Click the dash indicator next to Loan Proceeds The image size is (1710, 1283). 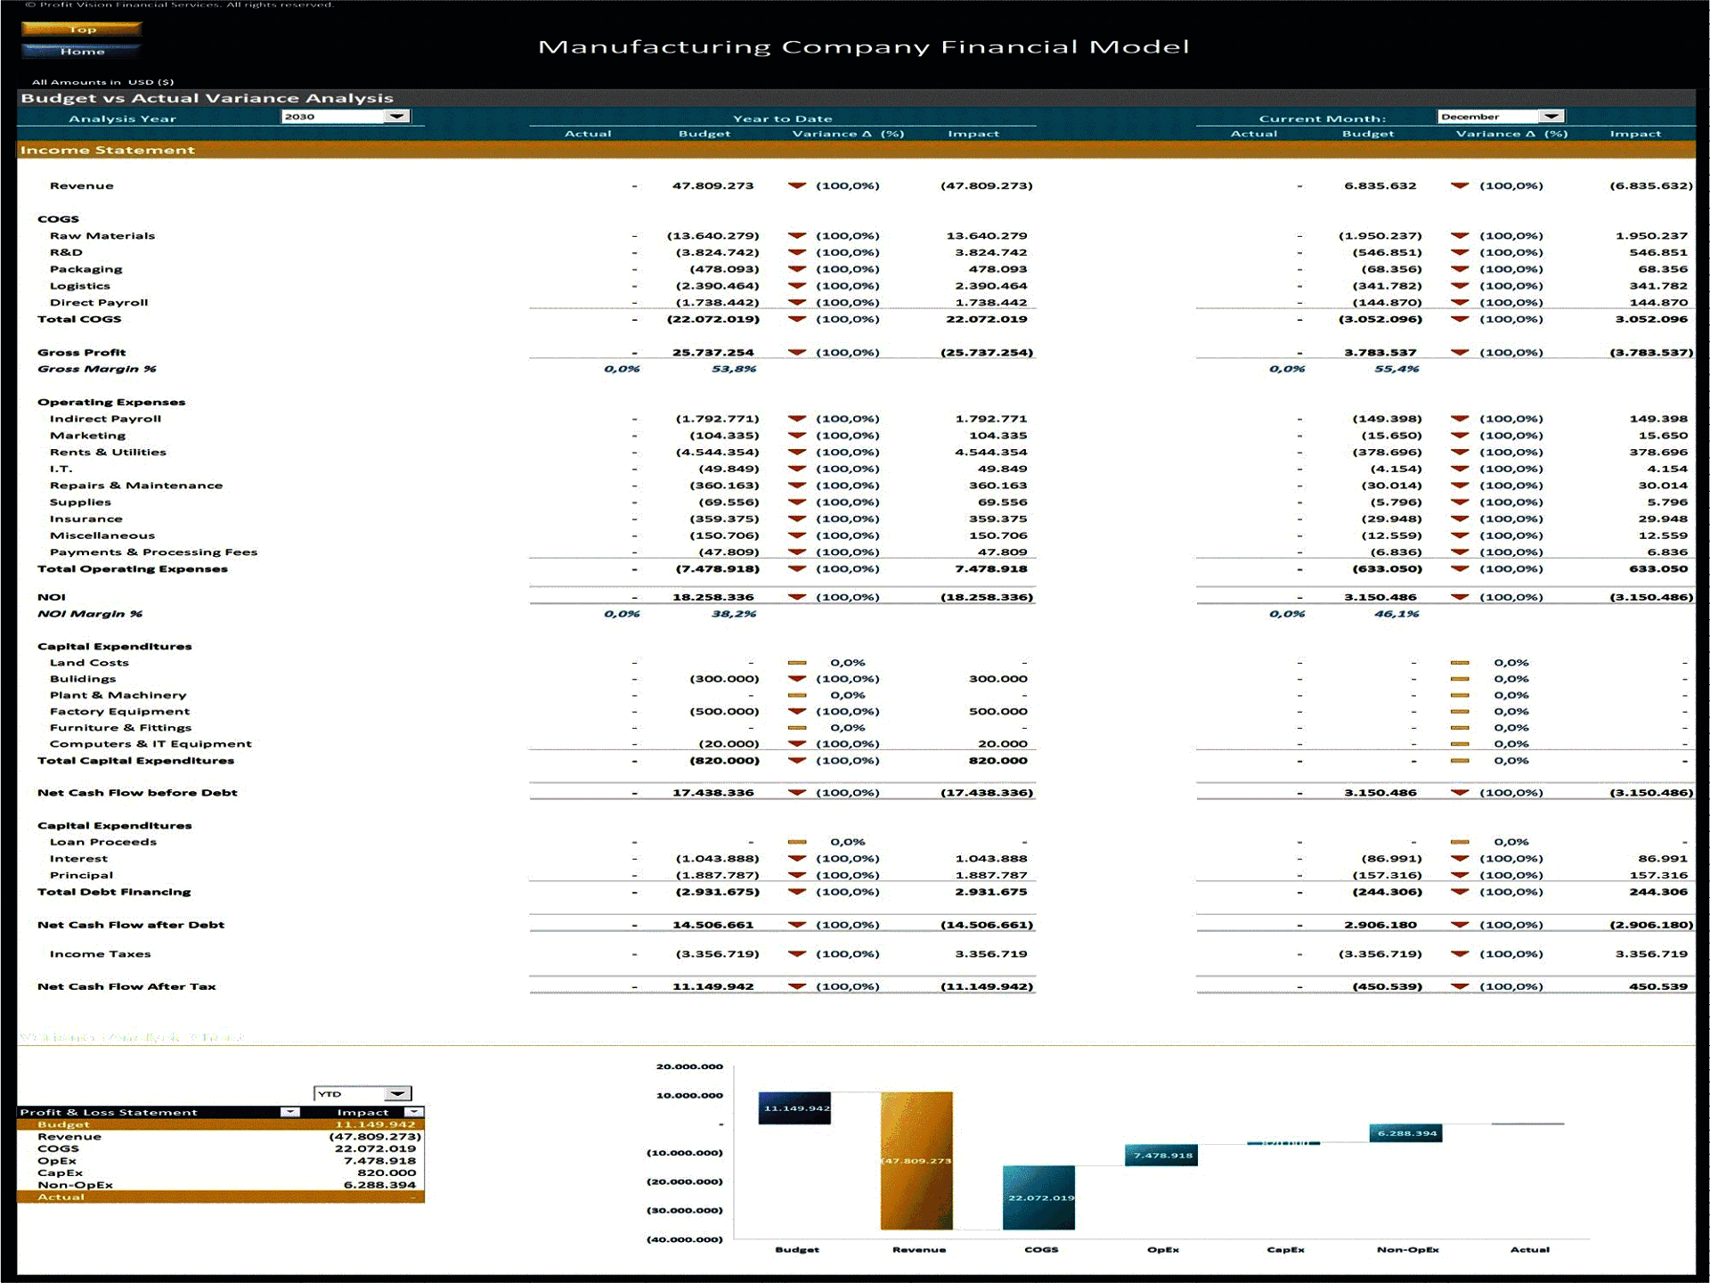[795, 841]
